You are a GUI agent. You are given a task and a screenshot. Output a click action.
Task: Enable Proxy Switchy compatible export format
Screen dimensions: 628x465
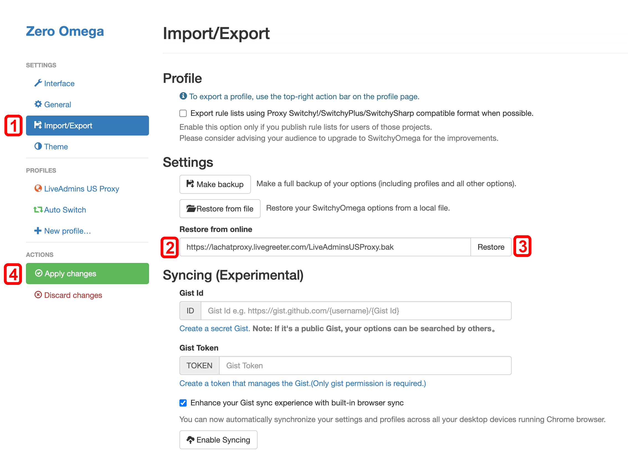(x=183, y=113)
